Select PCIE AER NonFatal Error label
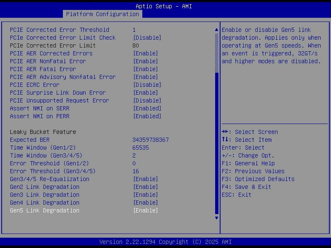Image resolution: width=331 pixels, height=248 pixels. point(48,61)
